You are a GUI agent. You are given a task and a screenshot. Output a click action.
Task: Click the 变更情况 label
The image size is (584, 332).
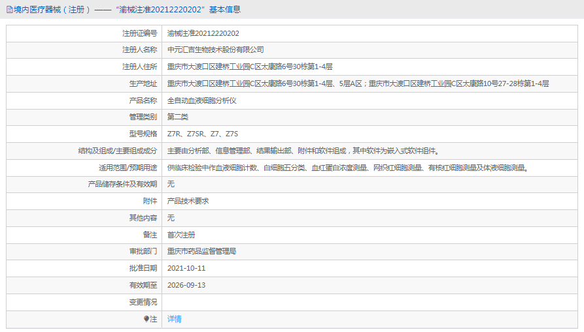143,302
